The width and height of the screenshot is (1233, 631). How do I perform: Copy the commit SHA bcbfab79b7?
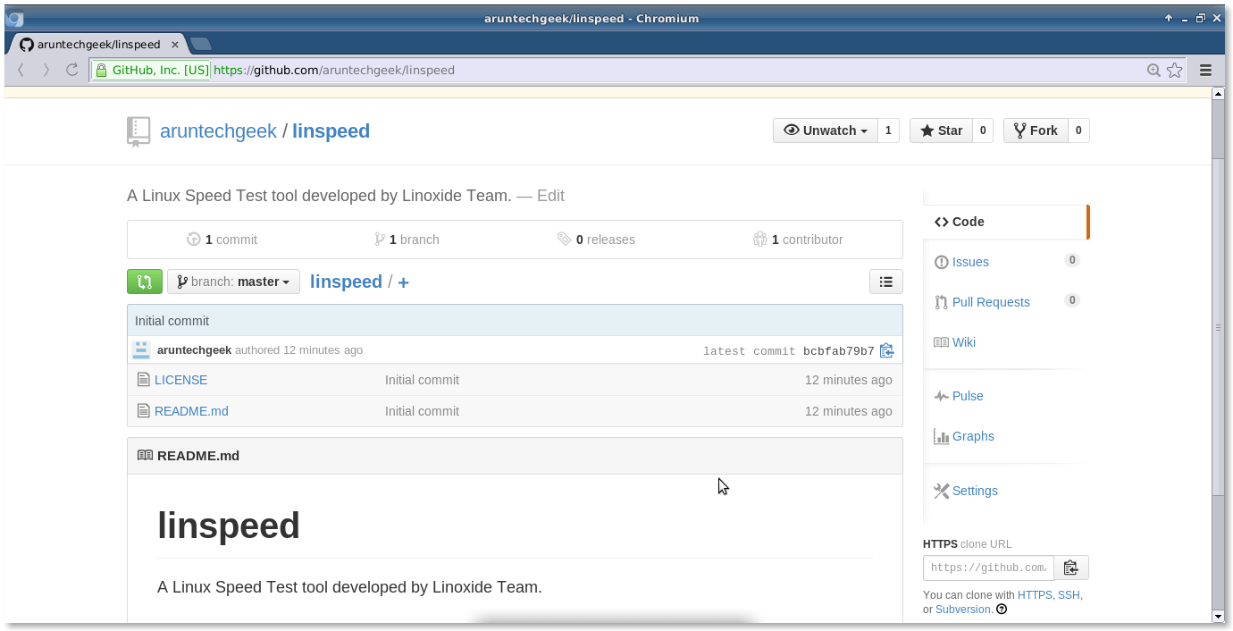[885, 350]
